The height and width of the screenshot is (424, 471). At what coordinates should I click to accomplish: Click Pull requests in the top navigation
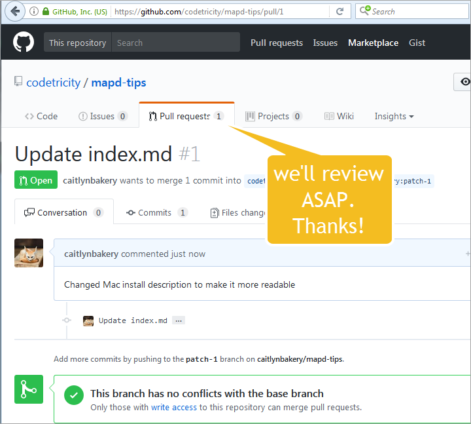click(277, 43)
